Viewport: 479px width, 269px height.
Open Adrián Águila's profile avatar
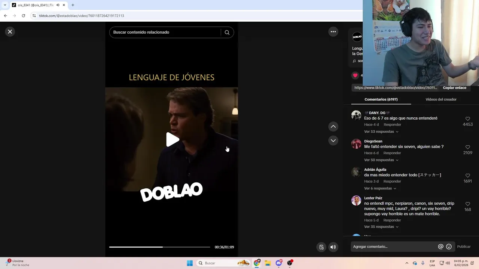pyautogui.click(x=356, y=172)
